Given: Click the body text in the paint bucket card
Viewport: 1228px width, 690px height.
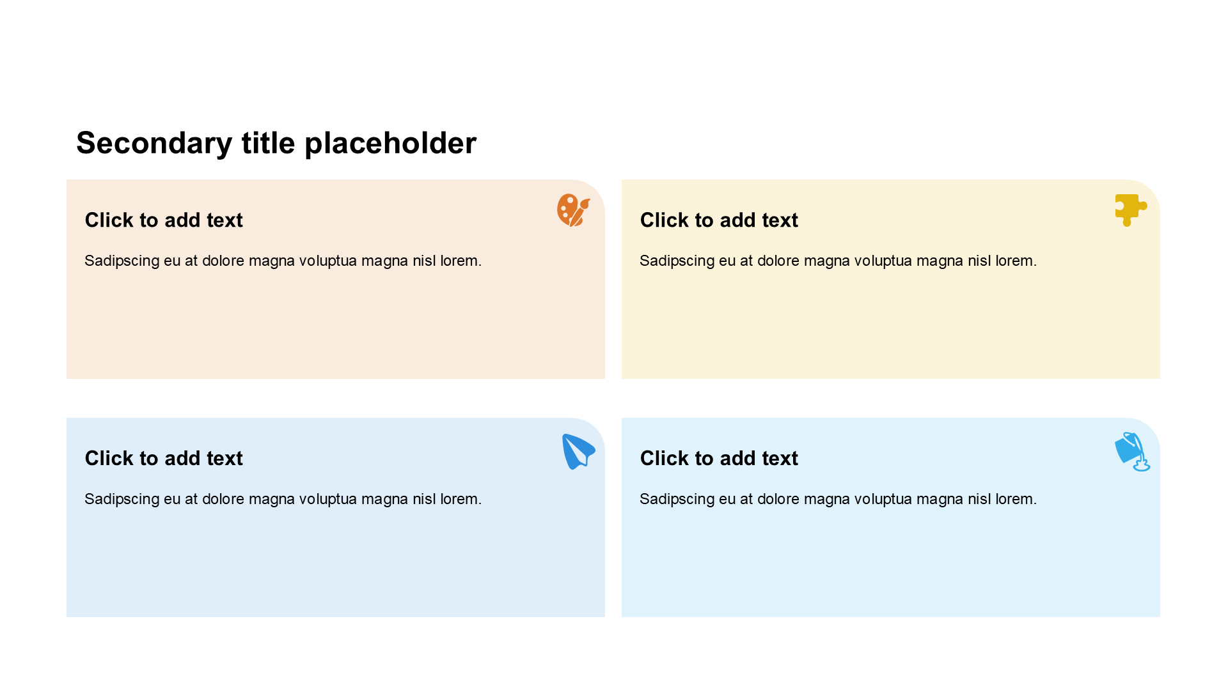Looking at the screenshot, I should point(838,499).
